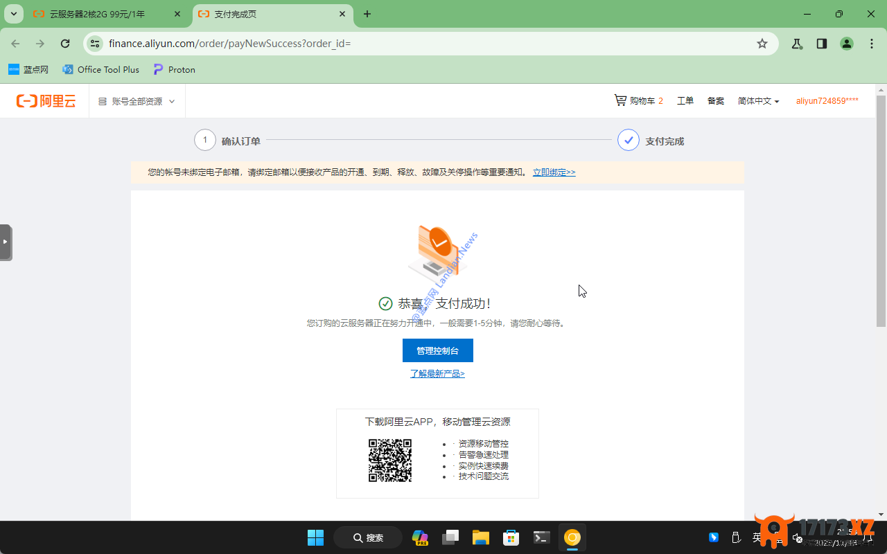
Task: Go back with browser back arrow
Action: coord(15,44)
